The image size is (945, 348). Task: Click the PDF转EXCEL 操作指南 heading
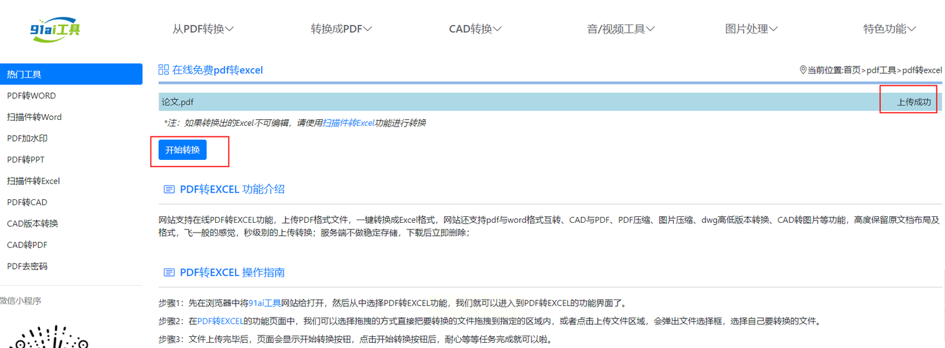[x=232, y=273]
